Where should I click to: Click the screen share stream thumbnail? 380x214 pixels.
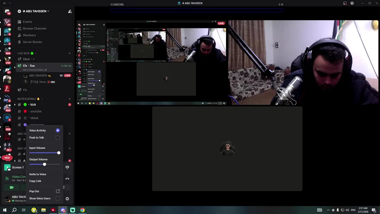click(151, 63)
